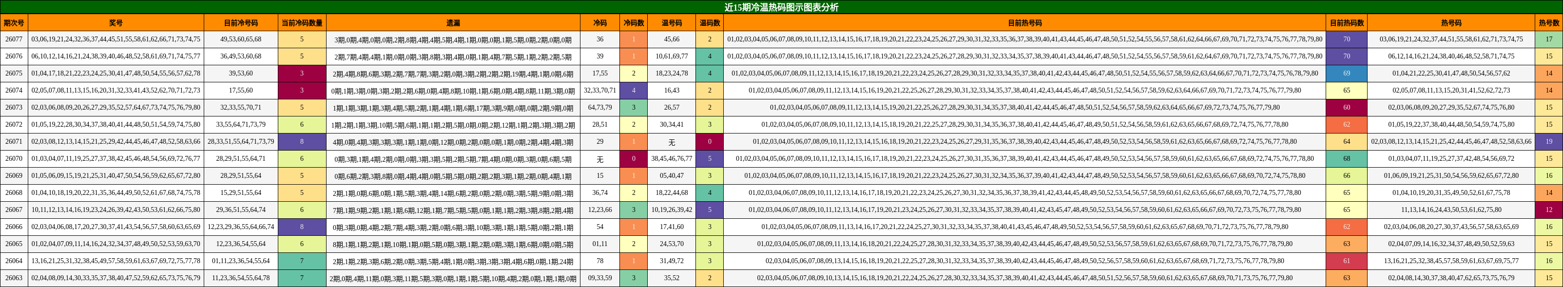Click hot count 61 in row 26064
This screenshot has width=1563, height=287.
1347,260
